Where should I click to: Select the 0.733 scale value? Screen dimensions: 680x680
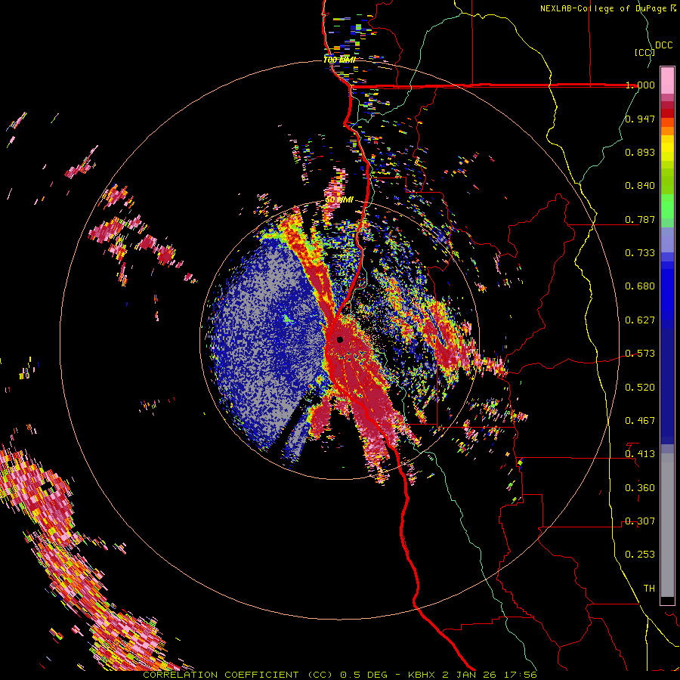(640, 253)
